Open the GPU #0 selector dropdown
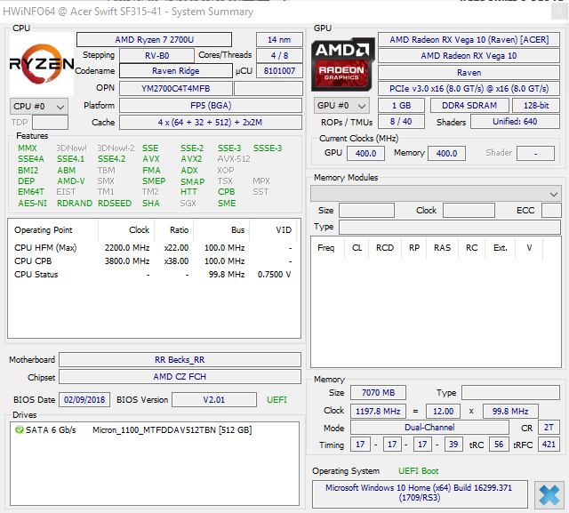This screenshot has width=569, height=513. point(341,106)
